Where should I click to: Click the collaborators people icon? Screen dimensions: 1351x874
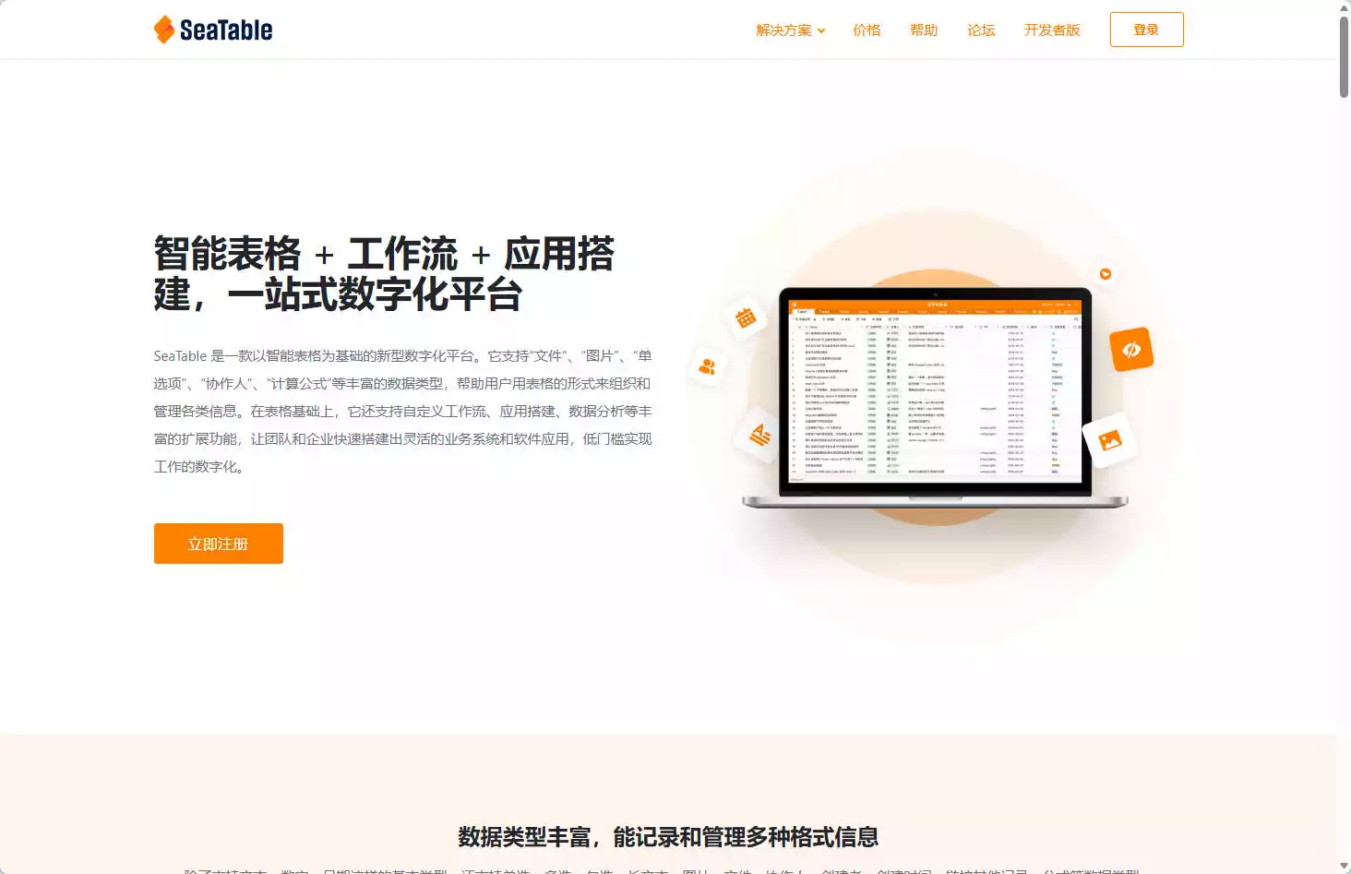pos(708,367)
